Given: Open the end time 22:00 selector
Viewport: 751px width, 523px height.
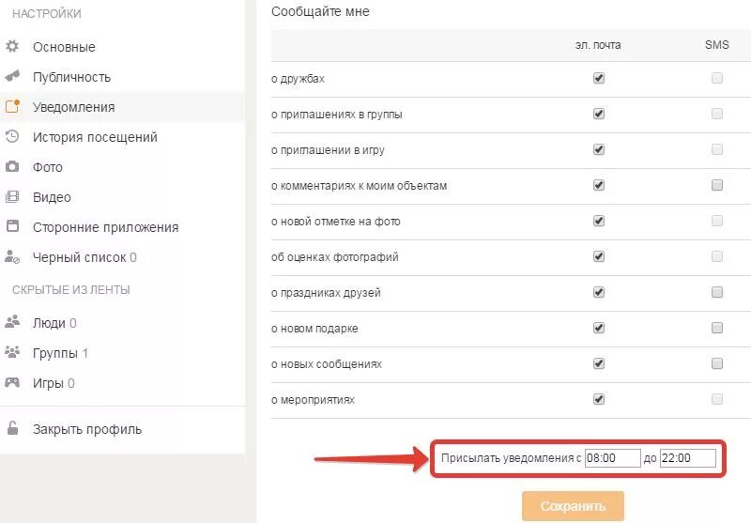Looking at the screenshot, I should (687, 459).
